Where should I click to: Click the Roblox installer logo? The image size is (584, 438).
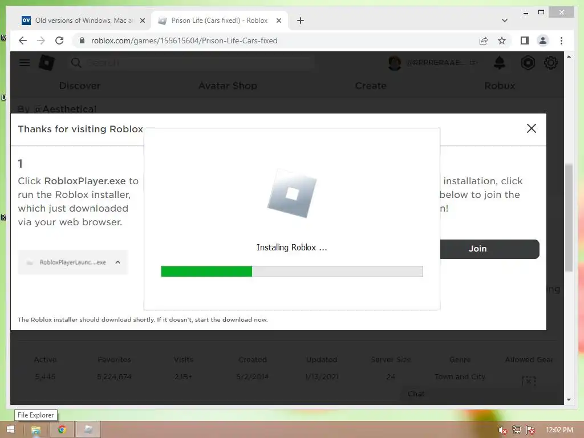click(291, 193)
